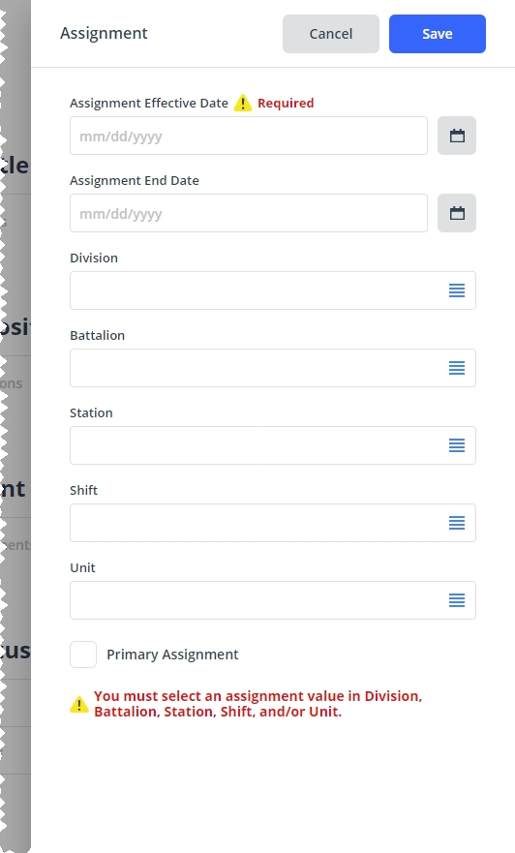Expand the Battalion dropdown field
Viewport: 515px width, 853px height.
click(x=273, y=368)
